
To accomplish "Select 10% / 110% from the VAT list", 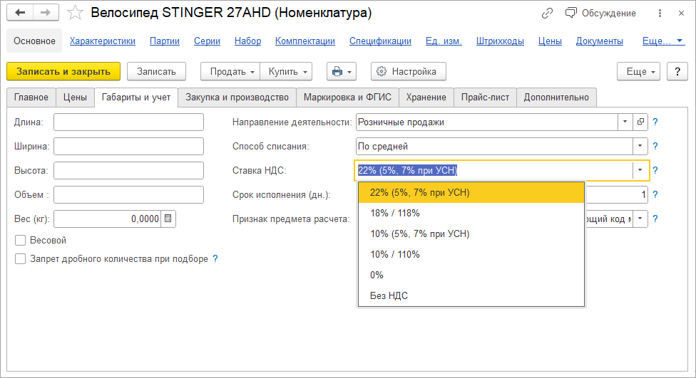I will 395,254.
